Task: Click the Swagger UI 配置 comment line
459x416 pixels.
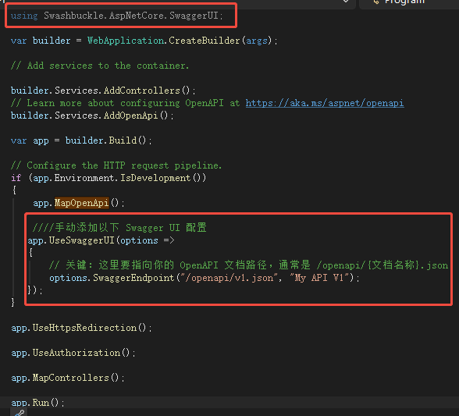Action: point(119,227)
